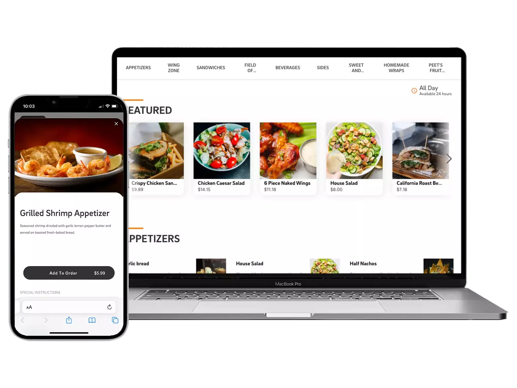Click the right carousel chevron arrow

(448, 159)
